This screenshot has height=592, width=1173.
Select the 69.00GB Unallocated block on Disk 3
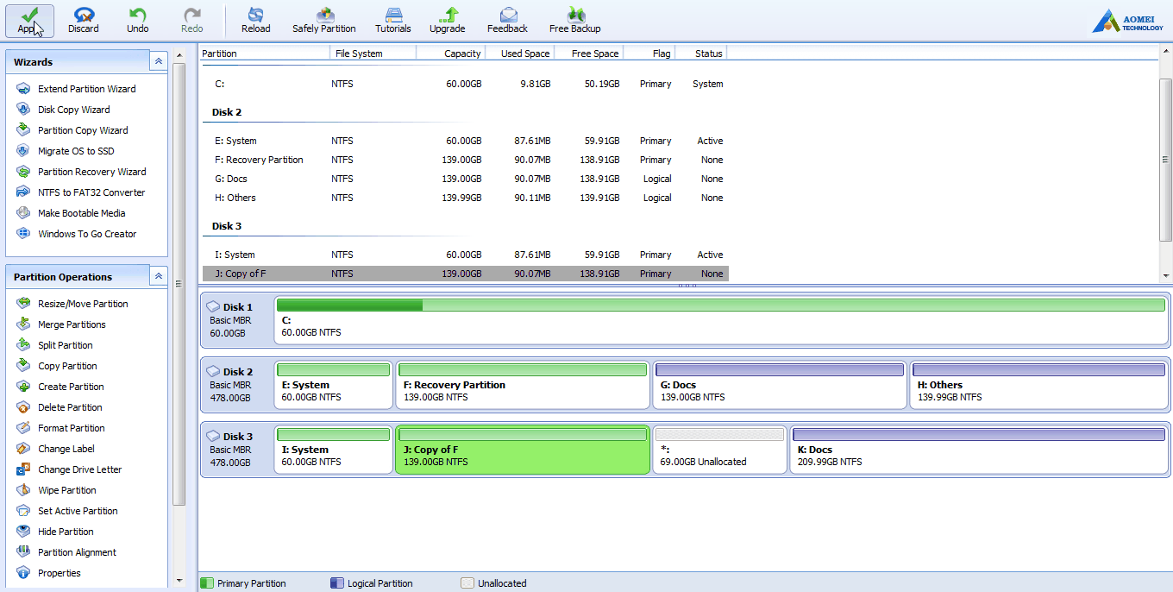pyautogui.click(x=719, y=450)
